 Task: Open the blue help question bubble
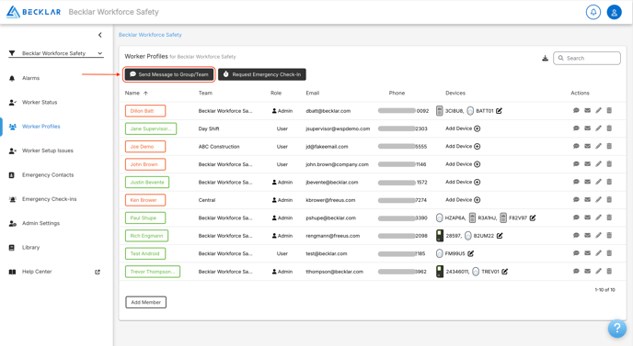616,329
